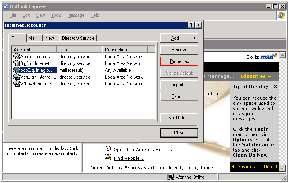Click the Find People link

point(129,158)
